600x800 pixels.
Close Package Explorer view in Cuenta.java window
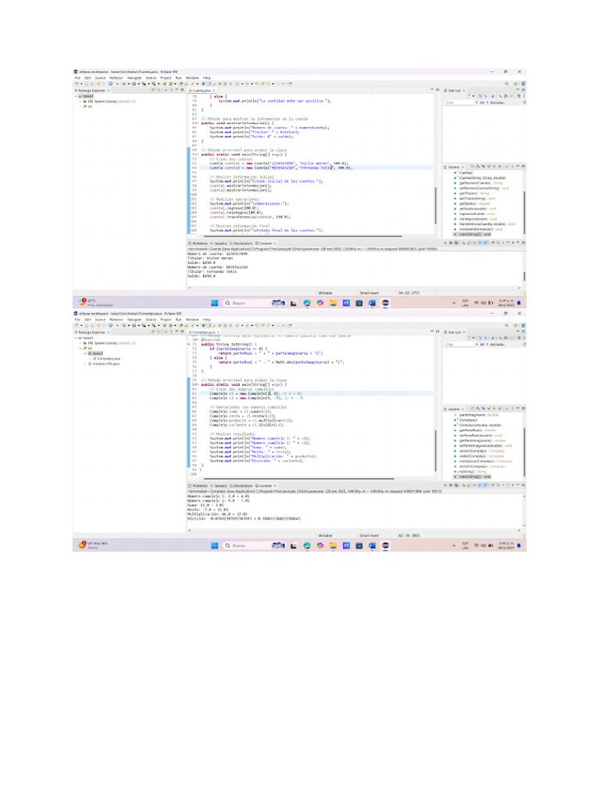[108, 91]
